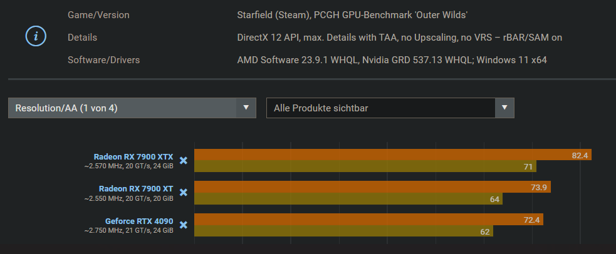
Task: Click the olive bar showing 71
Action: click(x=365, y=166)
